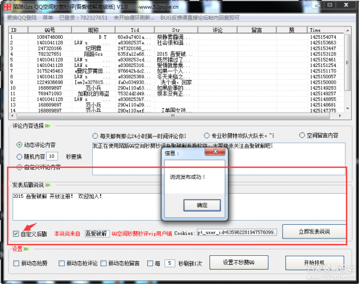Click the Tid column header
Viewport: 359px width, 284px height.
point(135,30)
